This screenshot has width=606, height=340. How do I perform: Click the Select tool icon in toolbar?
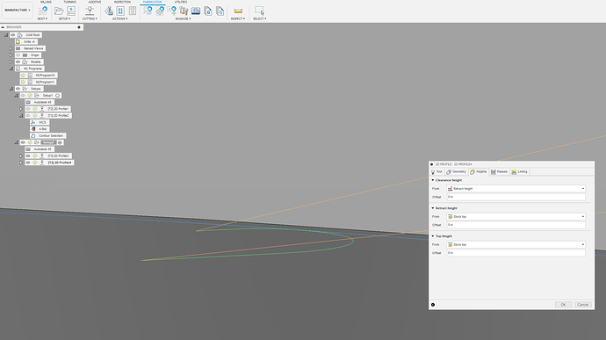click(259, 11)
